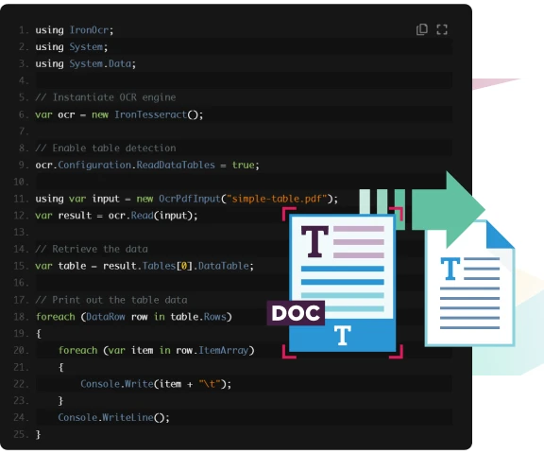The width and height of the screenshot is (544, 454).
Task: Click the ItemArray property on line 20
Action: pyautogui.click(x=224, y=350)
